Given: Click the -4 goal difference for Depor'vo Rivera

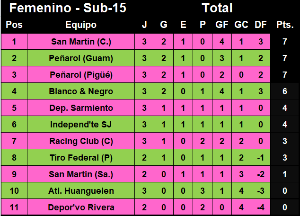Looking at the screenshot, I should pyautogui.click(x=261, y=207).
